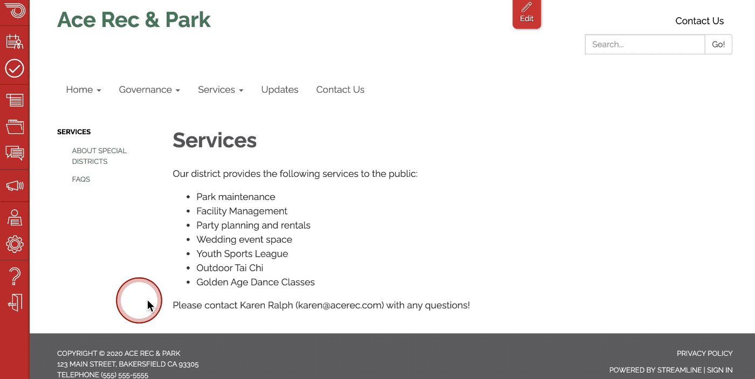This screenshot has height=379, width=755.
Task: Click 'Party planning and rentals' list item
Action: click(x=253, y=225)
